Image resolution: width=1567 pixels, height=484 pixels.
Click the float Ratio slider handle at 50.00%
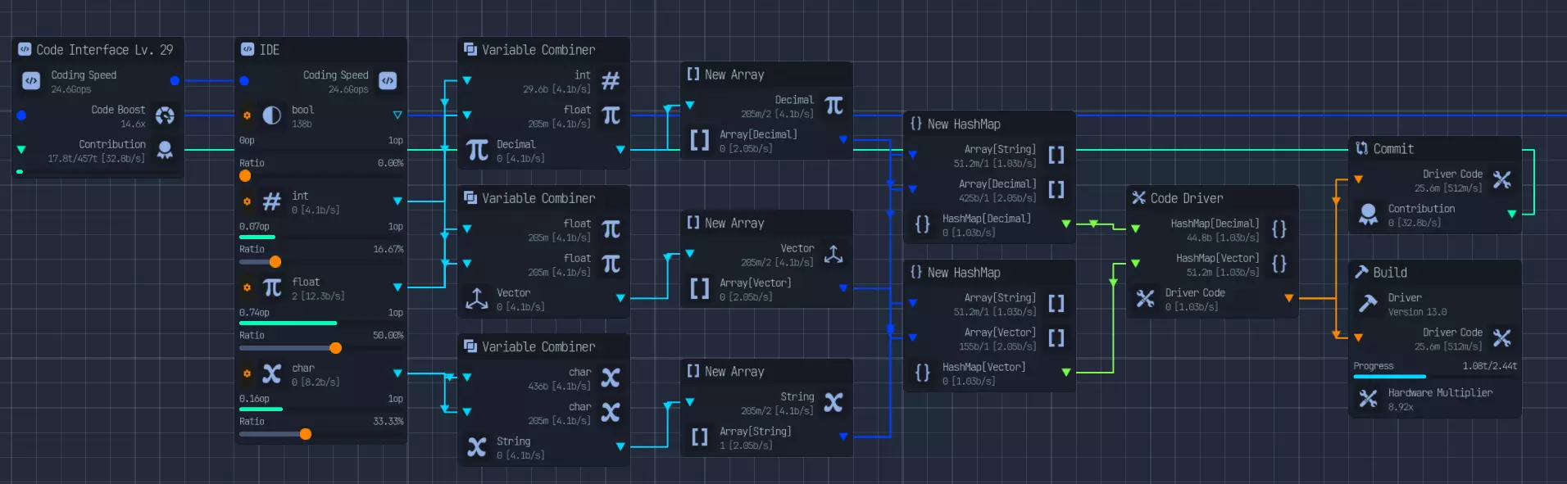[335, 348]
